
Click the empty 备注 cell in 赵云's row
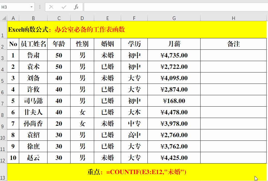pos(234,158)
